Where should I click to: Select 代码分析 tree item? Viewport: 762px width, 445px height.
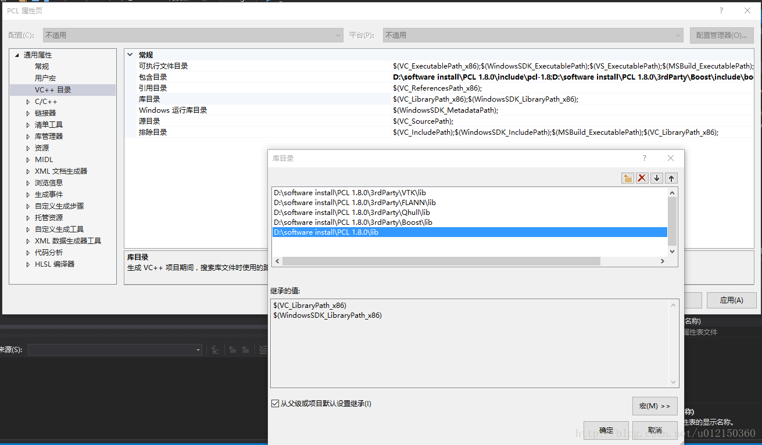49,253
